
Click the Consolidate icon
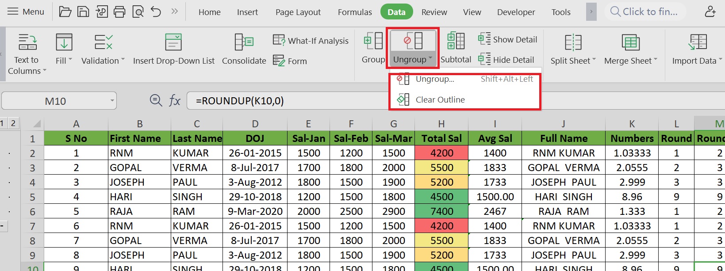coord(244,42)
